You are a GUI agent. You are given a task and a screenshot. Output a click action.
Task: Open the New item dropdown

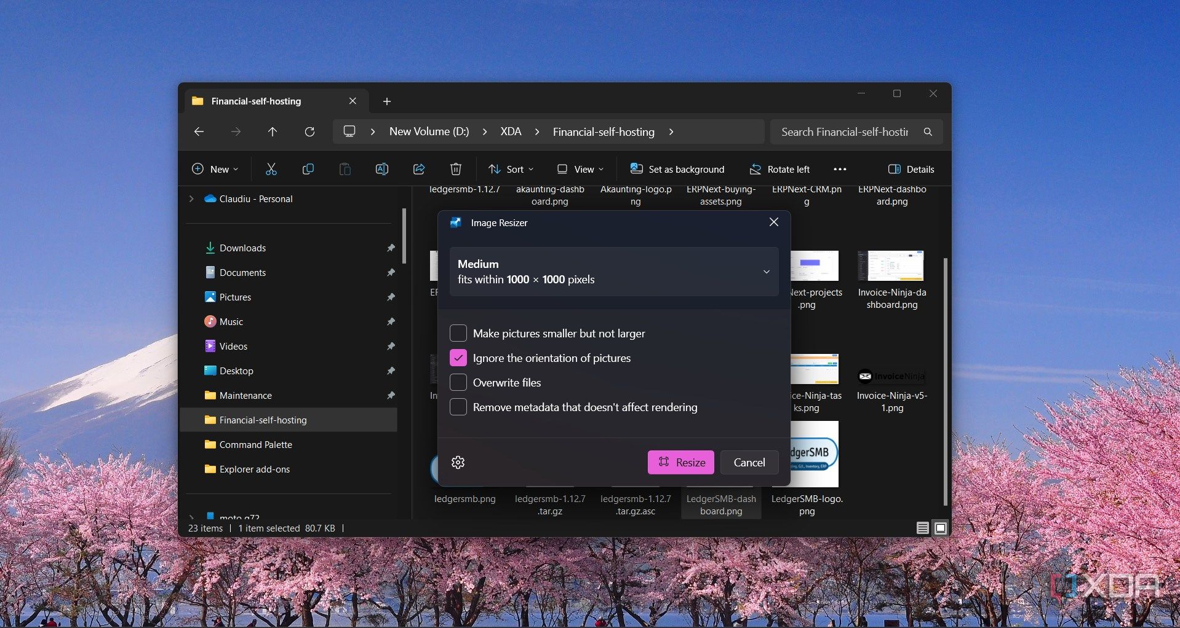point(215,169)
